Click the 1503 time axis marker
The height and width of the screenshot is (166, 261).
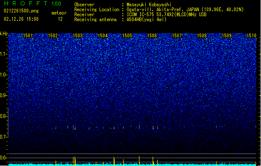[x=78, y=36]
